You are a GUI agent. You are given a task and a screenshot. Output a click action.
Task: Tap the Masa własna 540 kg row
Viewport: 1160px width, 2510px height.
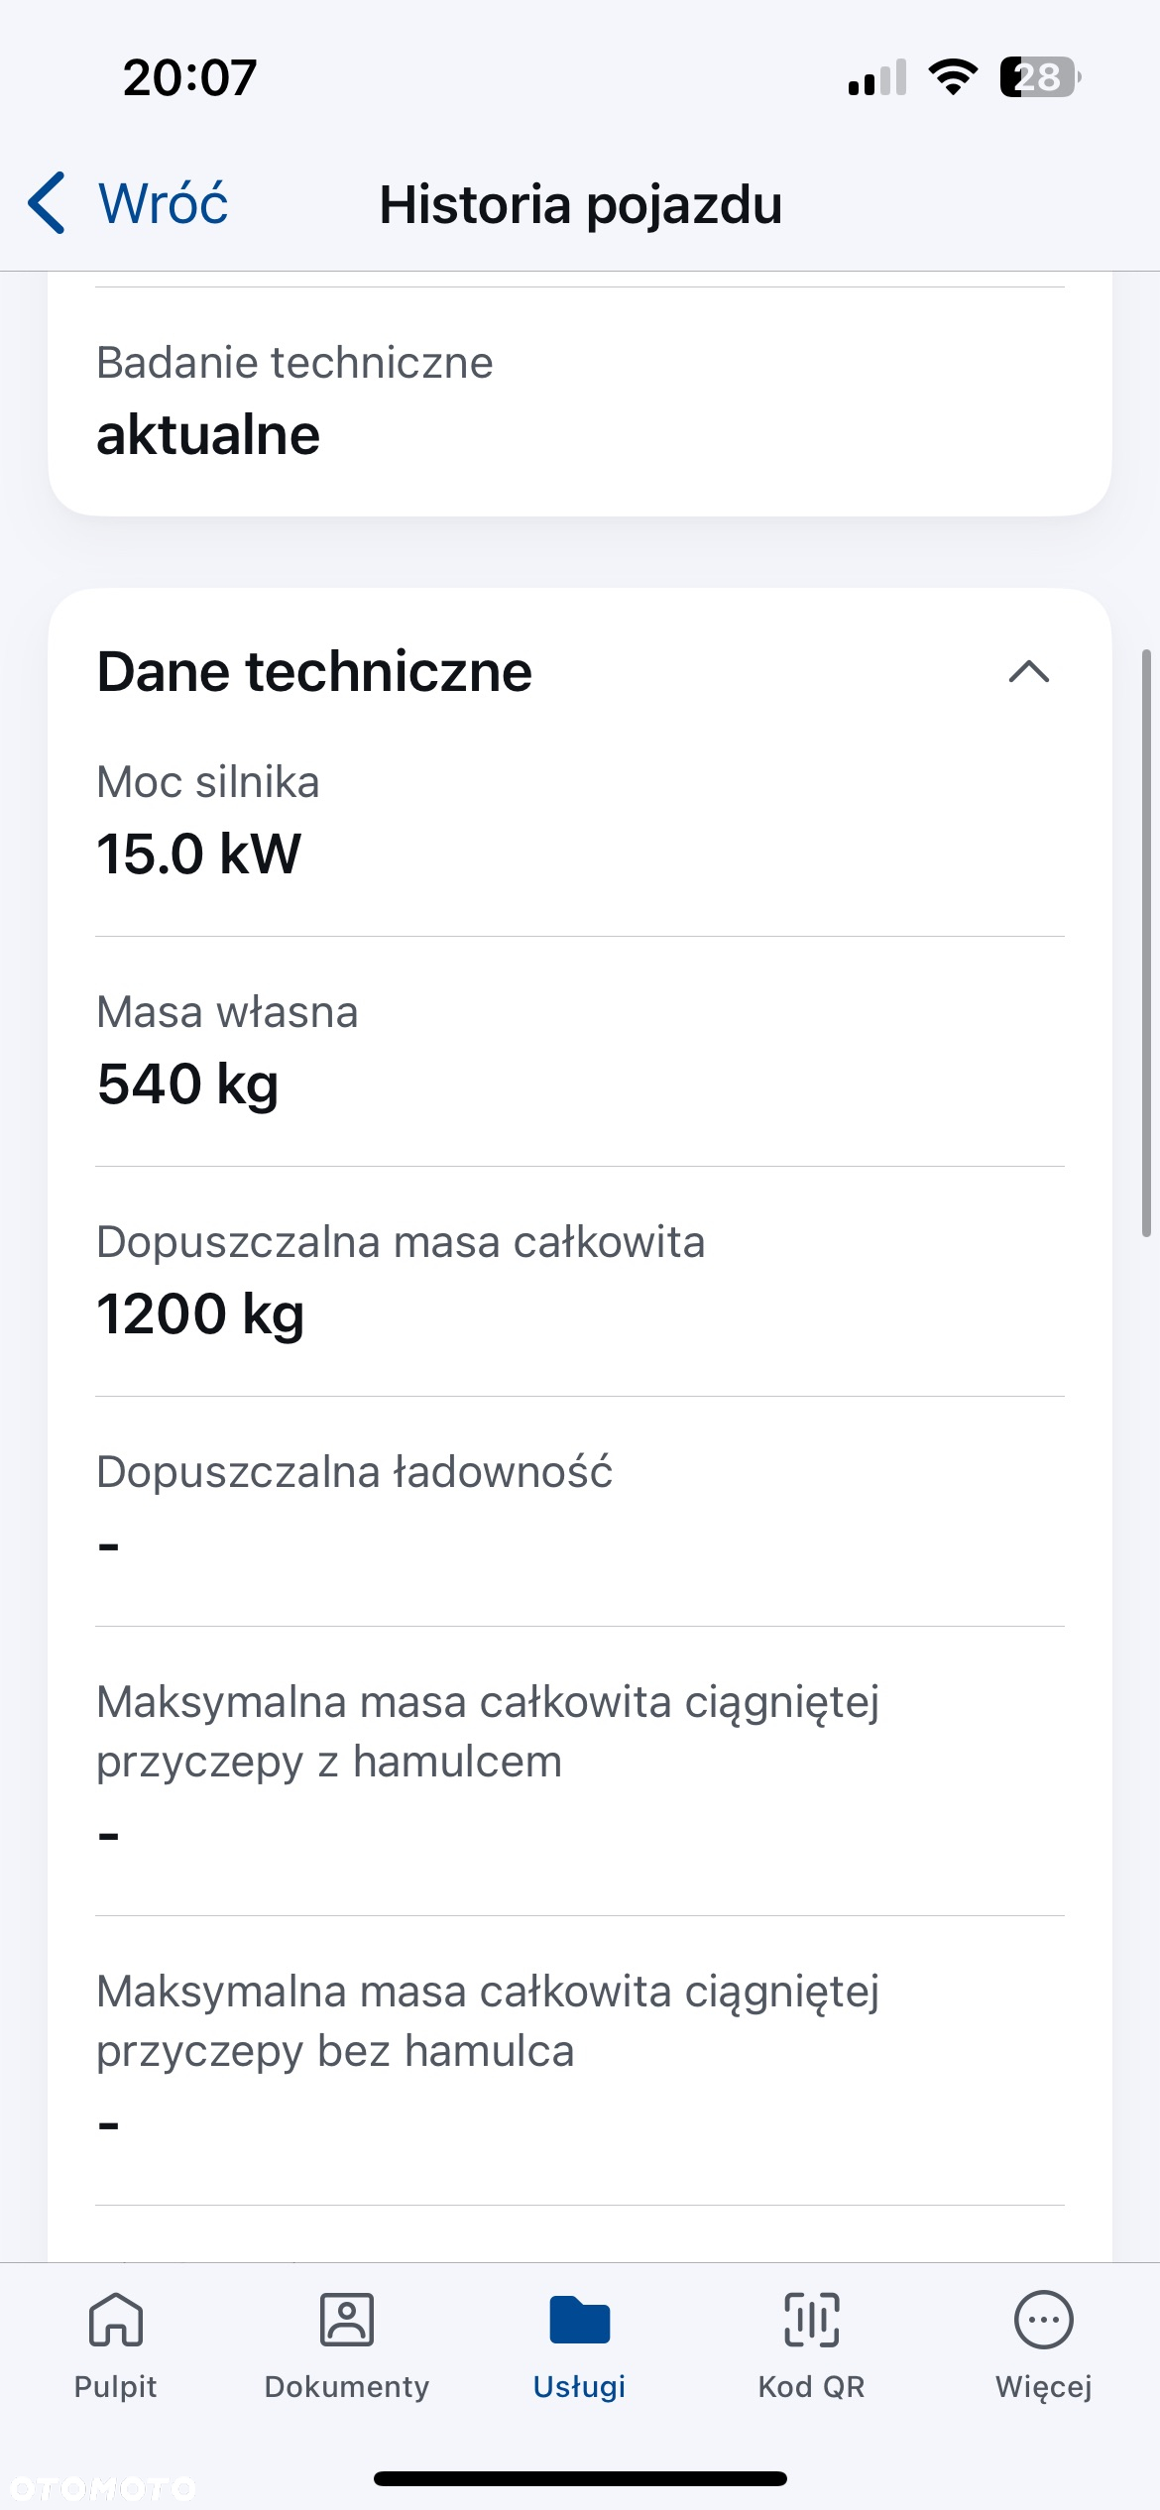click(580, 1051)
